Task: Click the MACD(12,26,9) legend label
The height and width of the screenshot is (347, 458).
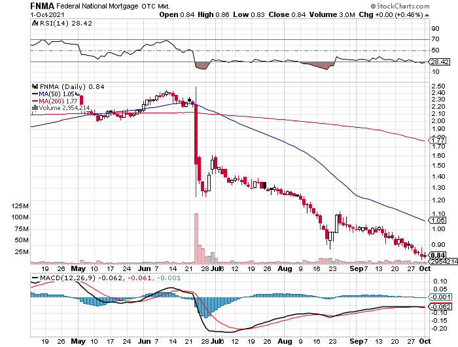Action: tap(68, 278)
